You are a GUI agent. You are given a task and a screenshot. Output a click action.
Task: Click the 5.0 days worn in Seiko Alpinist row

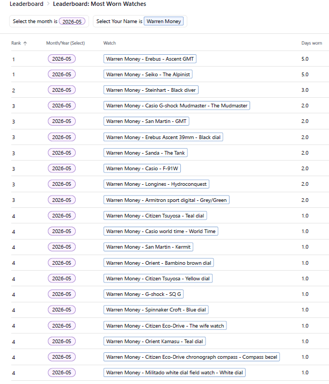tap(305, 75)
